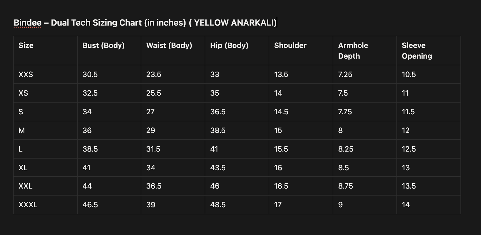481x235 pixels.
Task: Click the M size row label
Action: (22, 130)
